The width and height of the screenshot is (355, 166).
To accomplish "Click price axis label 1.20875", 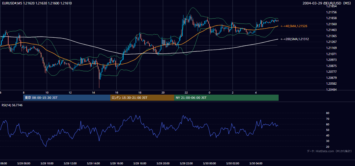I will [x=331, y=66].
